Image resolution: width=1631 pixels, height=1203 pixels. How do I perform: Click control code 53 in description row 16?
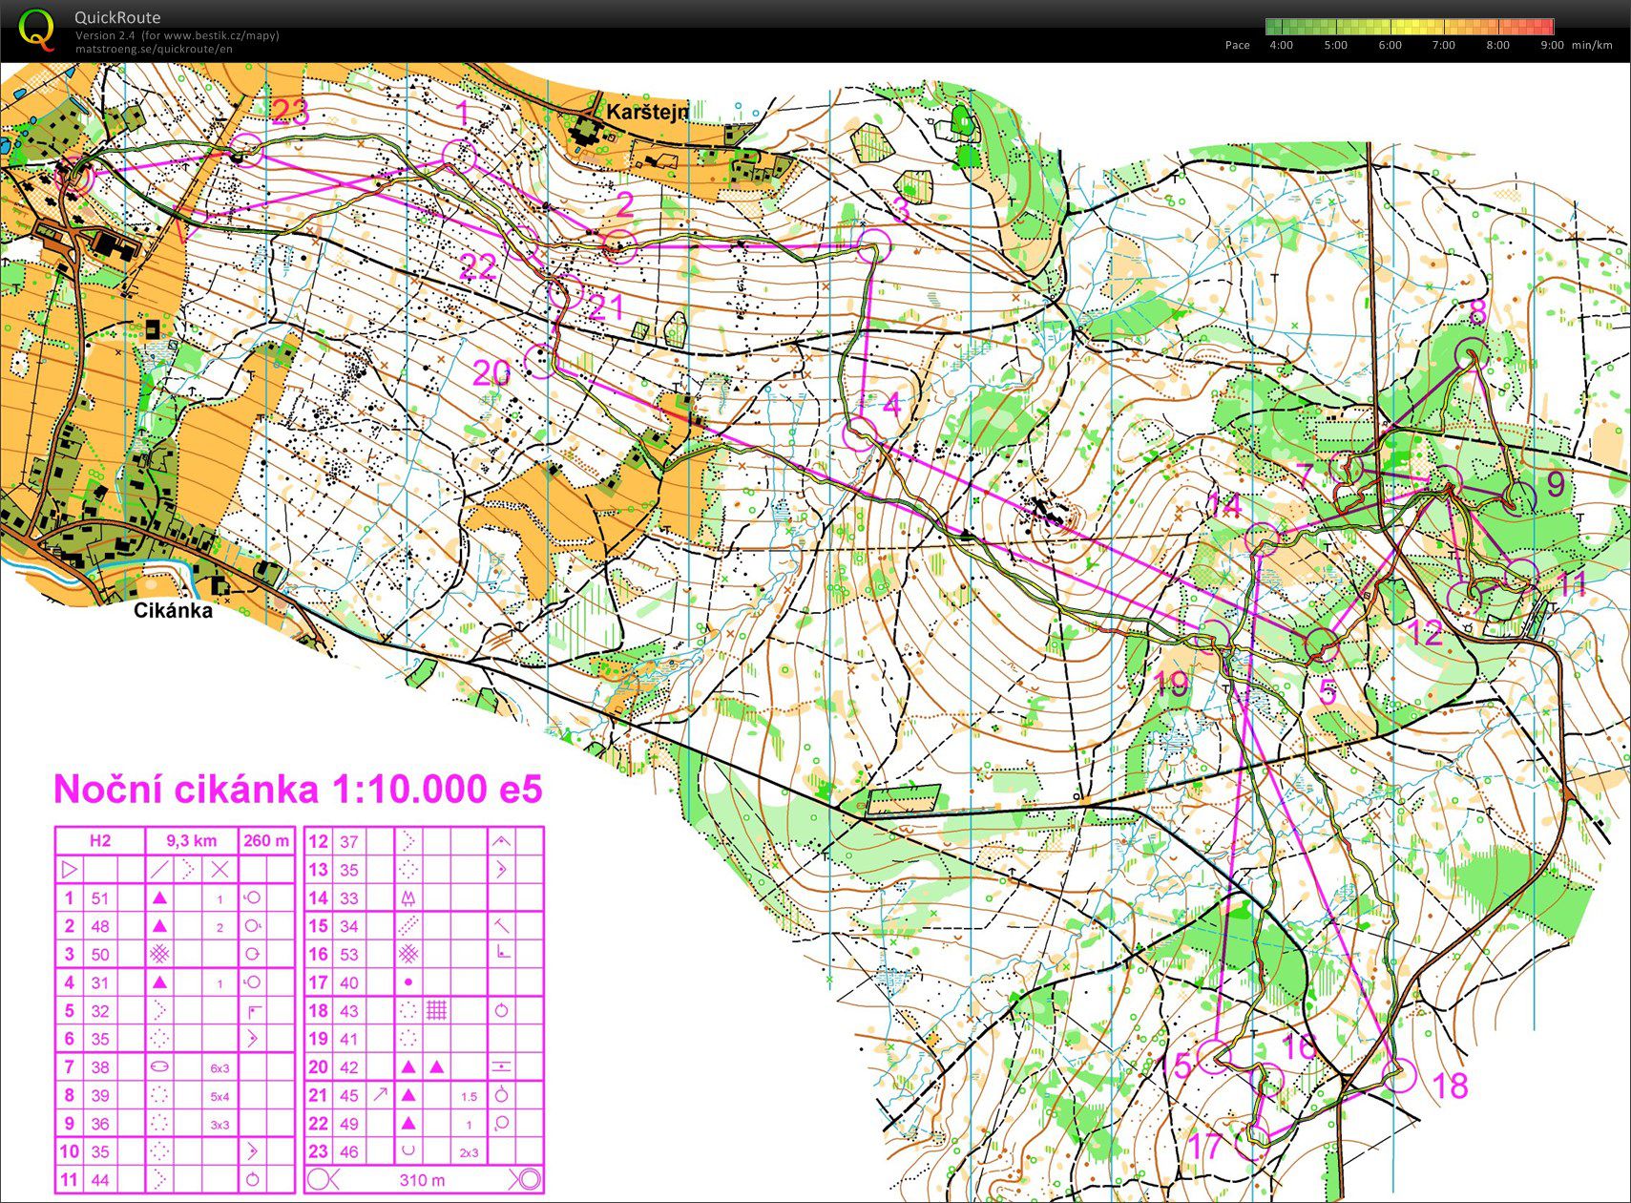[x=349, y=955]
